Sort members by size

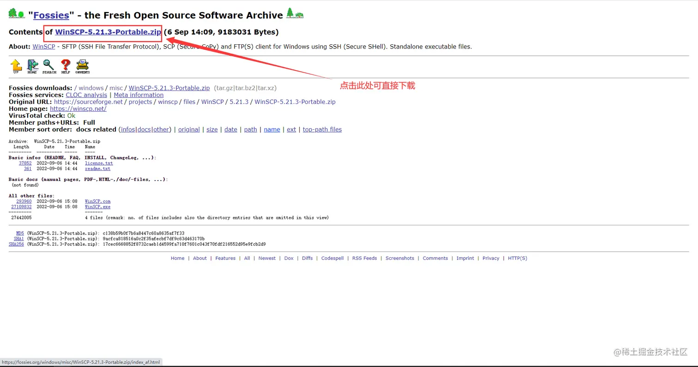pos(212,130)
